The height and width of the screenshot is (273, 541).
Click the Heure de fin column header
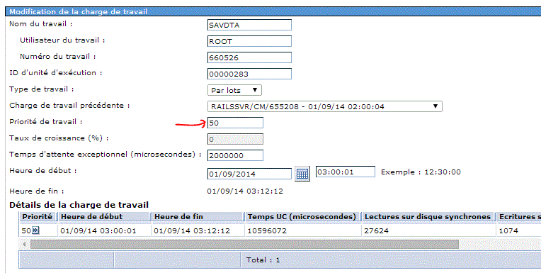click(198, 217)
